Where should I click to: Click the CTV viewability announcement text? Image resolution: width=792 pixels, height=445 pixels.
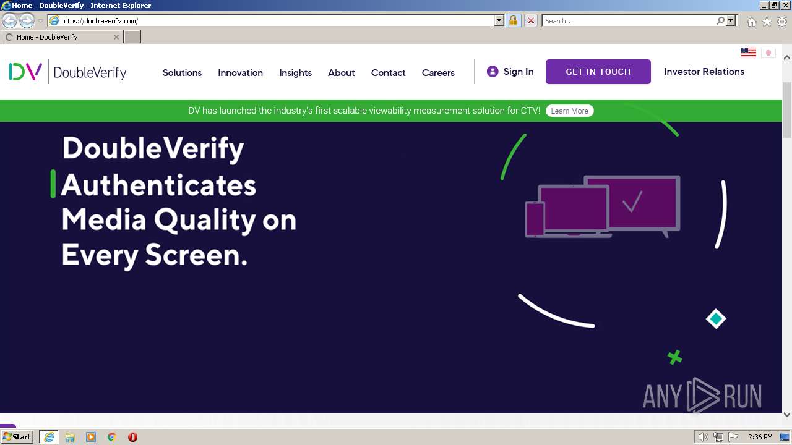click(364, 111)
